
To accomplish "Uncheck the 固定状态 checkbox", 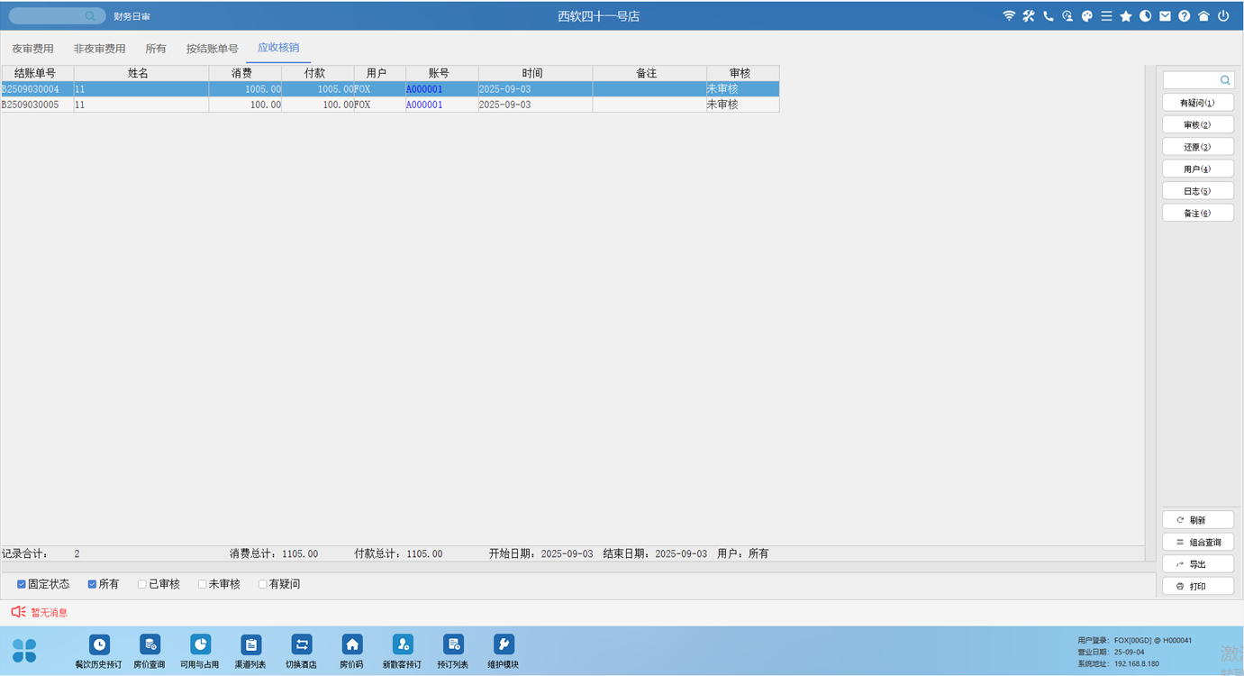I will coord(22,584).
